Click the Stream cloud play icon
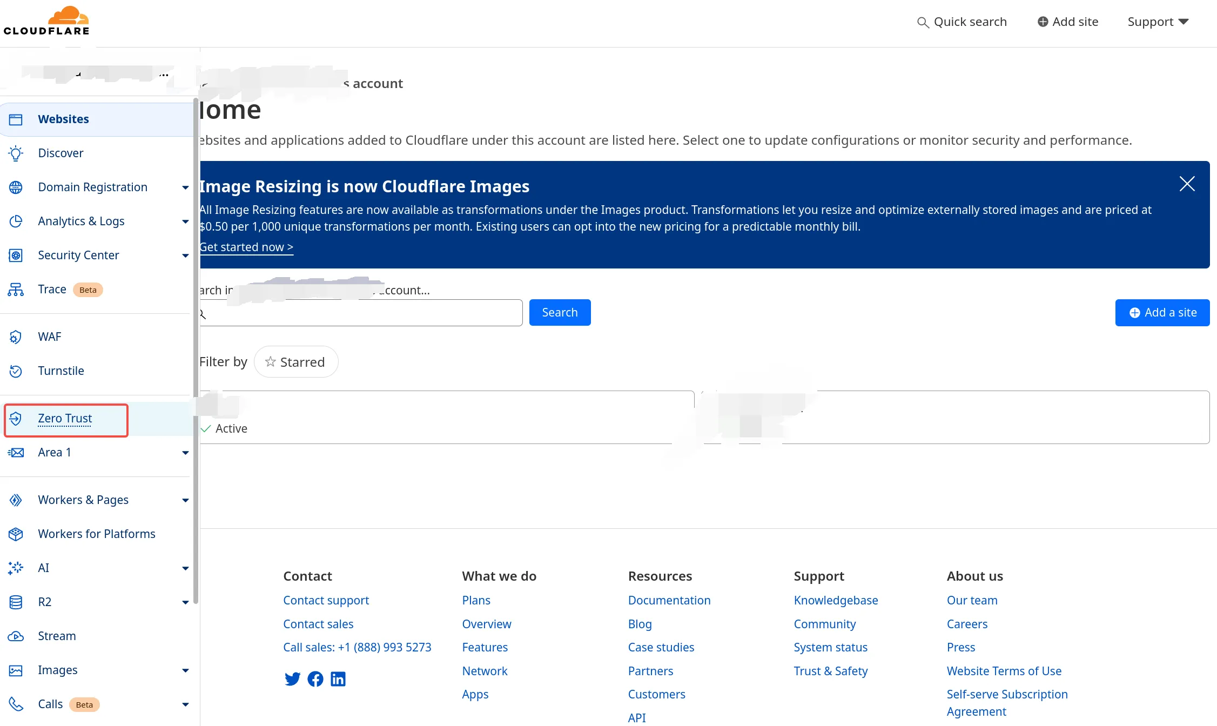Viewport: 1217px width, 726px height. tap(16, 636)
